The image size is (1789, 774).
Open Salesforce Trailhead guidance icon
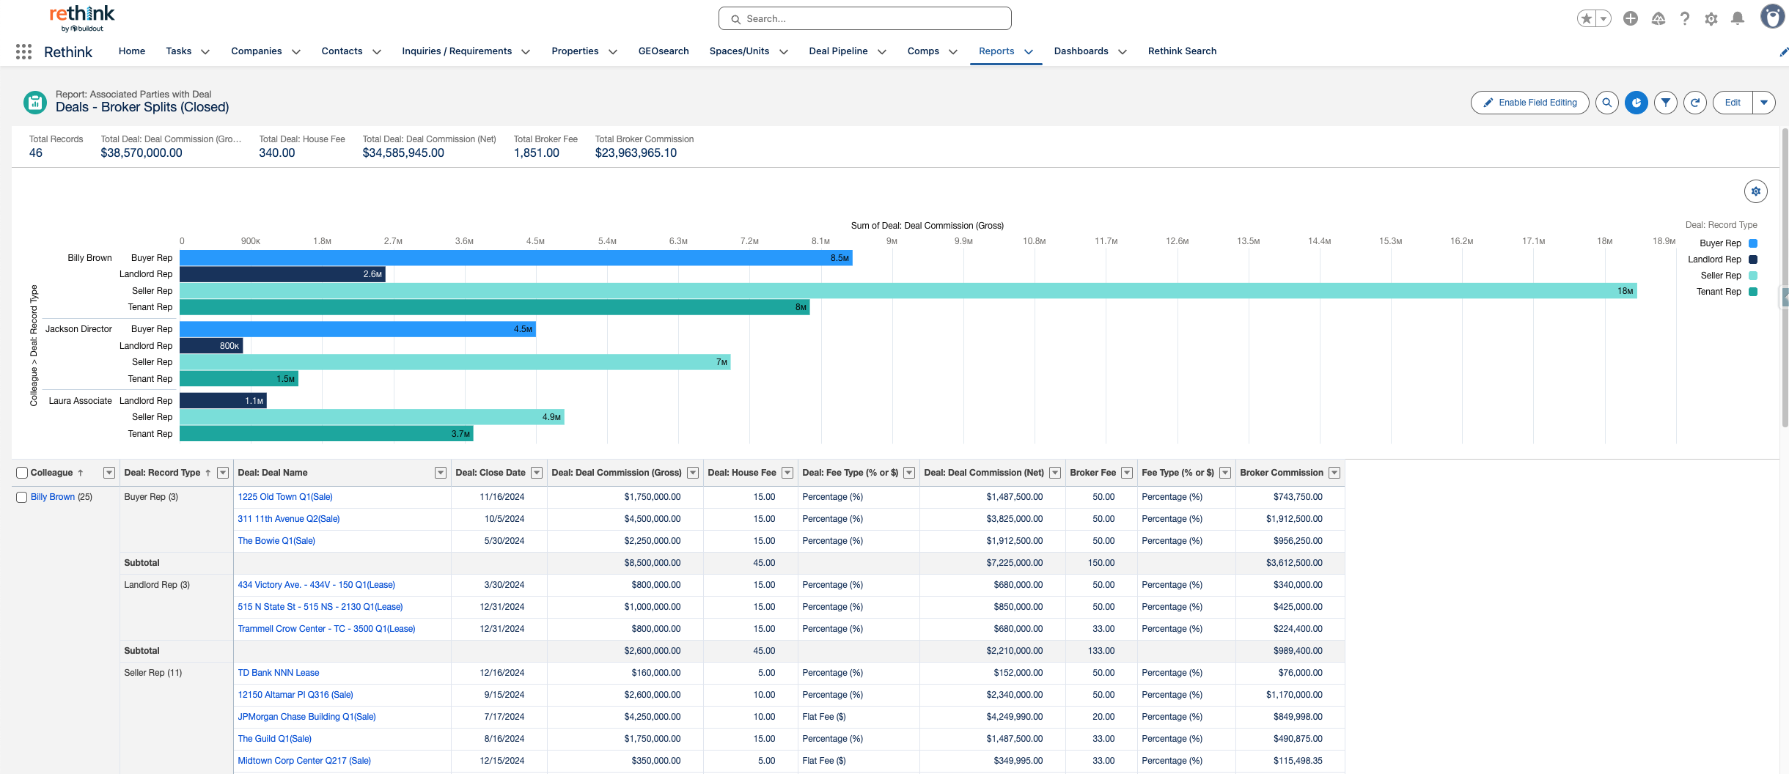1658,19
